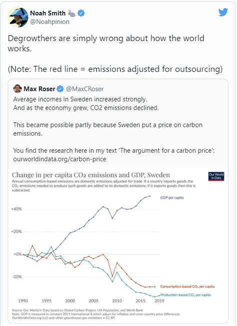This screenshot has width=237, height=326.
Task: Click the Noah Smith display name
Action: pyautogui.click(x=47, y=13)
